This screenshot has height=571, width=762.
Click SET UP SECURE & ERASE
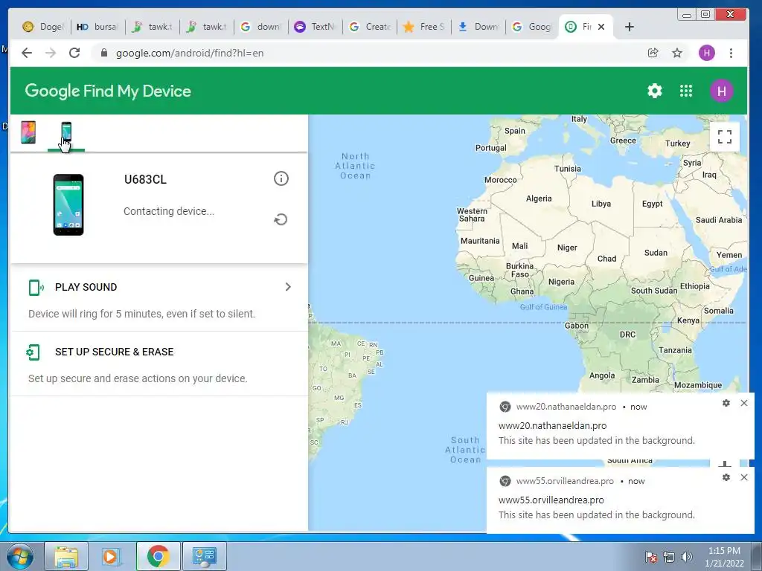(114, 352)
